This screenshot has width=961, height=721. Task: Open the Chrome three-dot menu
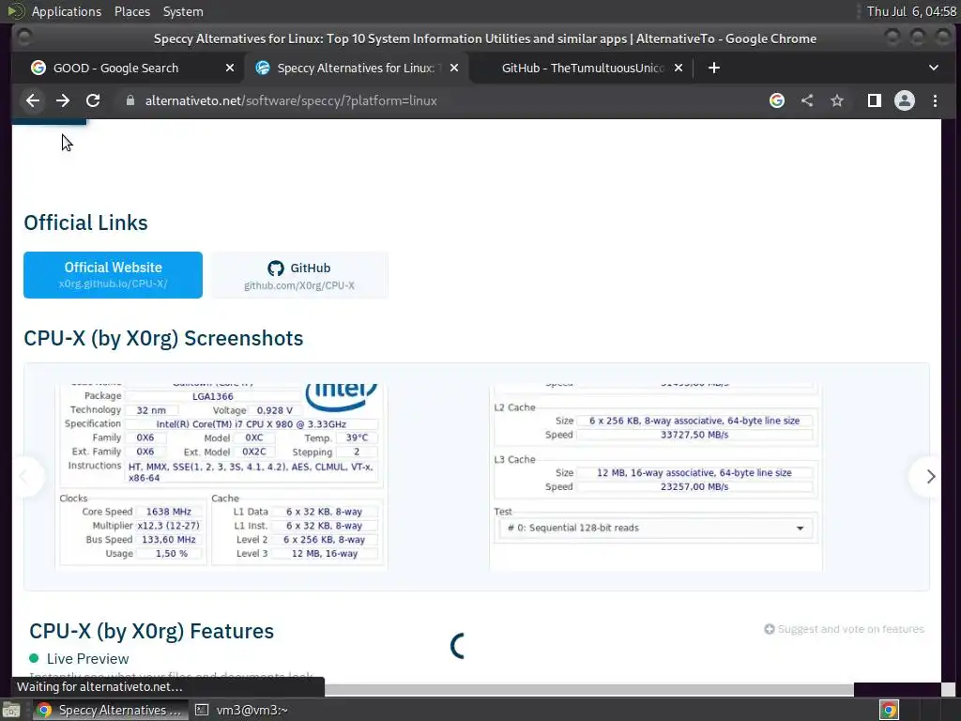(936, 100)
